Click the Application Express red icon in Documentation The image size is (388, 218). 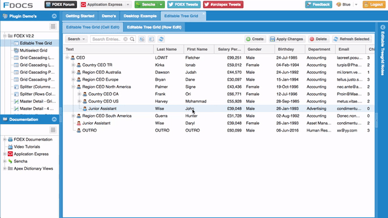pos(10,154)
